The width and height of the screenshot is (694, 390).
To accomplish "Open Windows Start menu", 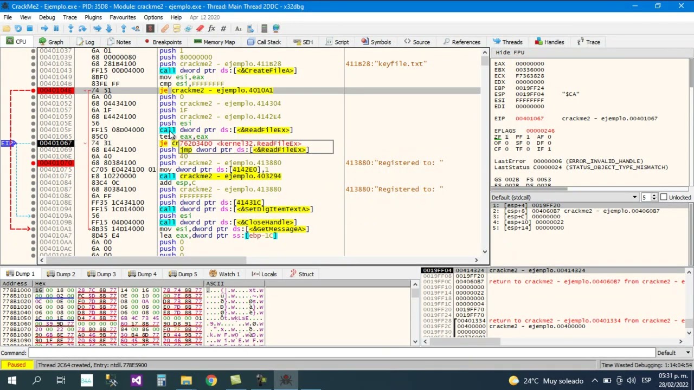I will tap(12, 381).
